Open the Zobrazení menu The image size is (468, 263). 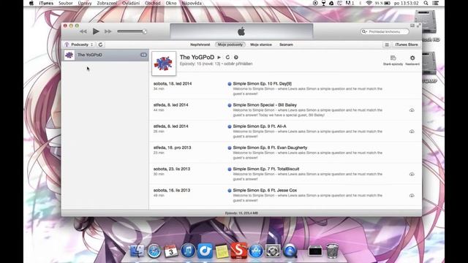(x=107, y=3)
